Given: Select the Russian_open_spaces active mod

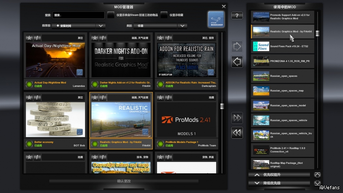Looking at the screenshot, I should click(282, 76).
